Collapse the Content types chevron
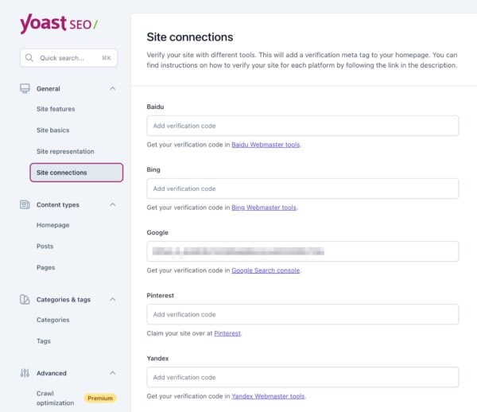 click(112, 204)
